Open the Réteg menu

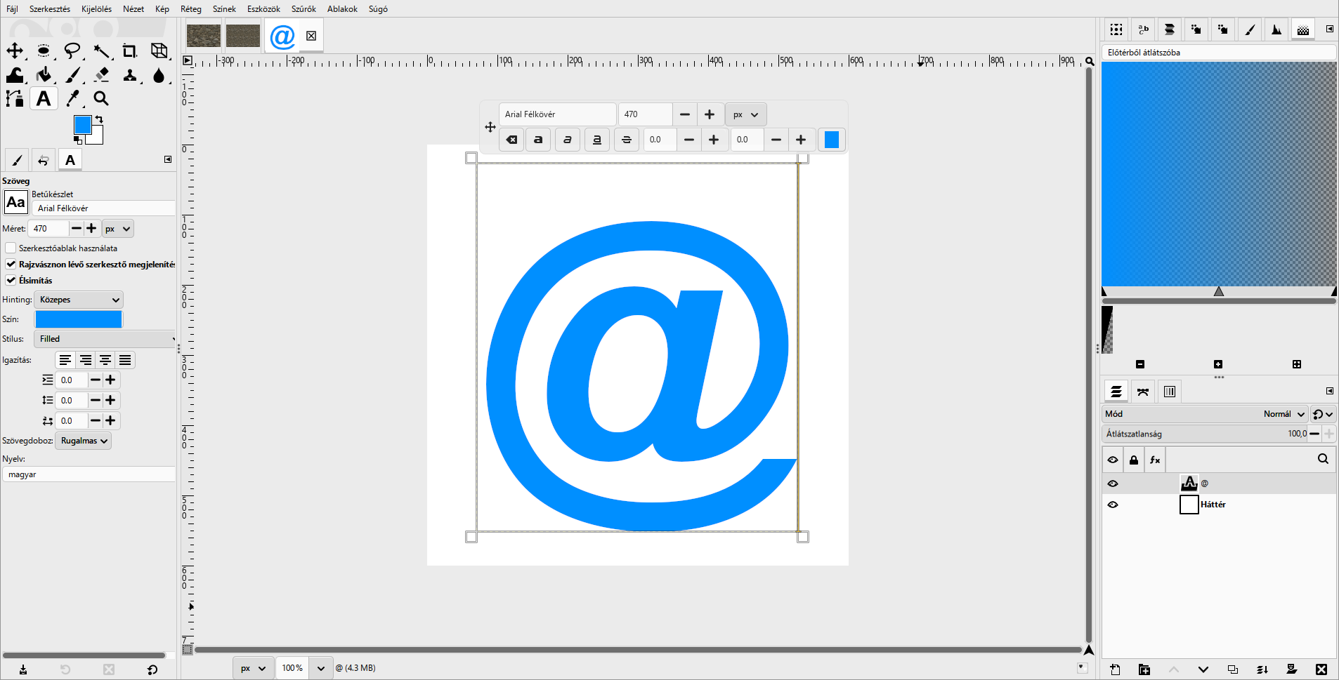[x=191, y=9]
